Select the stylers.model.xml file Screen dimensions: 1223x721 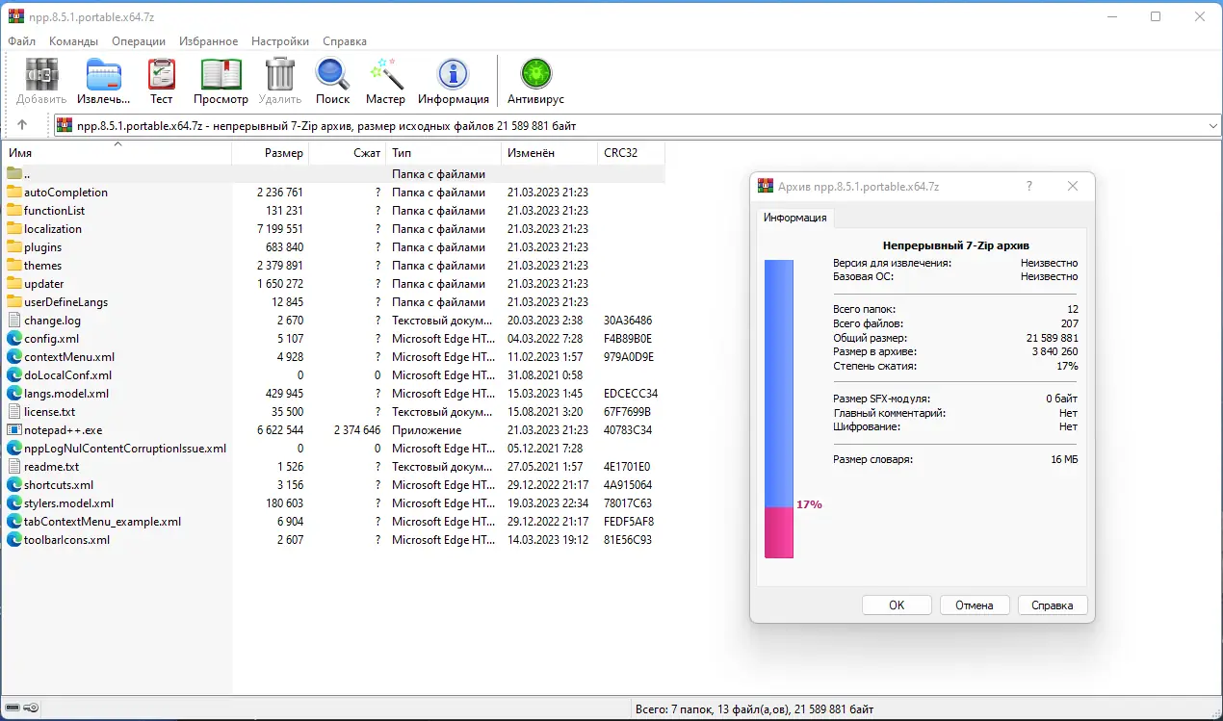coord(68,502)
